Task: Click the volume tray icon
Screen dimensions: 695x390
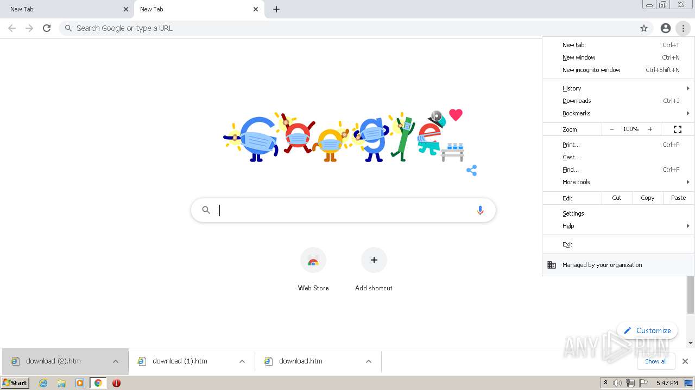Action: coord(617,383)
